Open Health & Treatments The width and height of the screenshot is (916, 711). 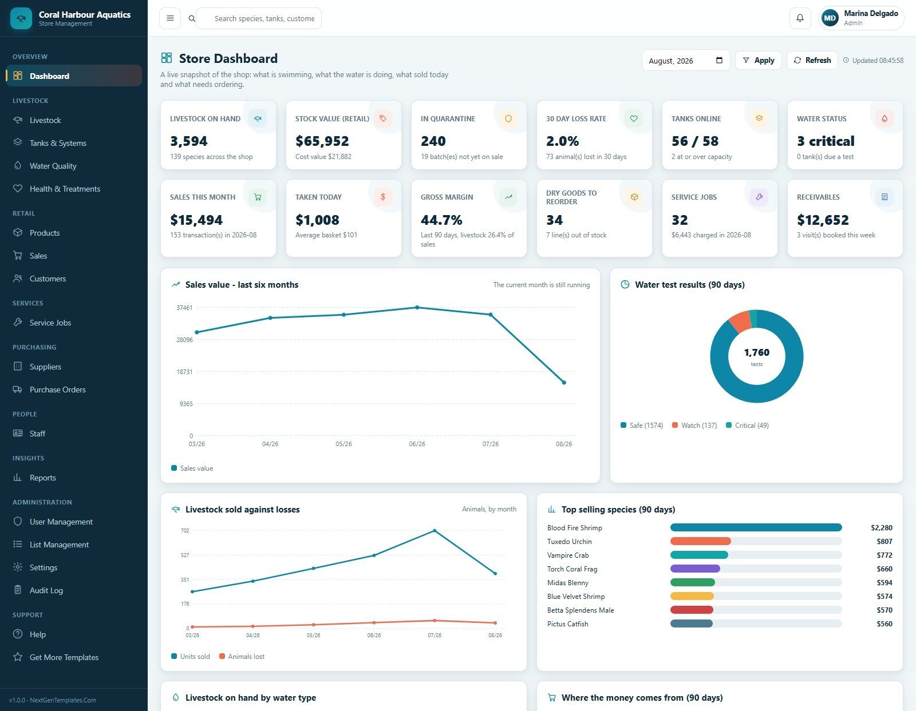click(x=74, y=189)
